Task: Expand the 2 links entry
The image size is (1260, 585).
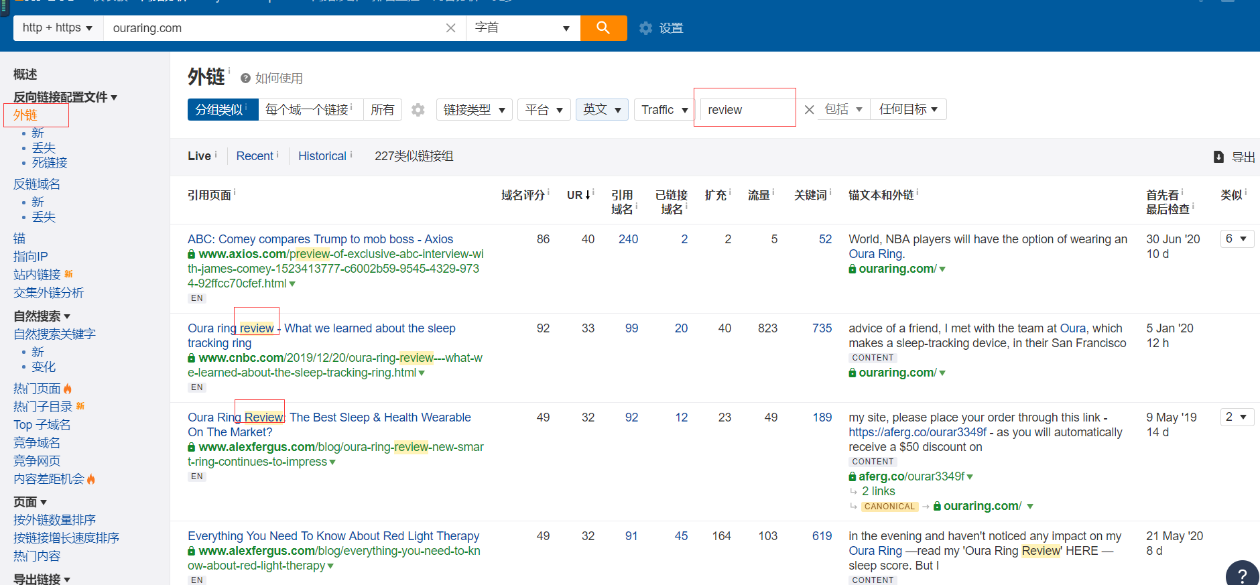Action: [x=879, y=491]
